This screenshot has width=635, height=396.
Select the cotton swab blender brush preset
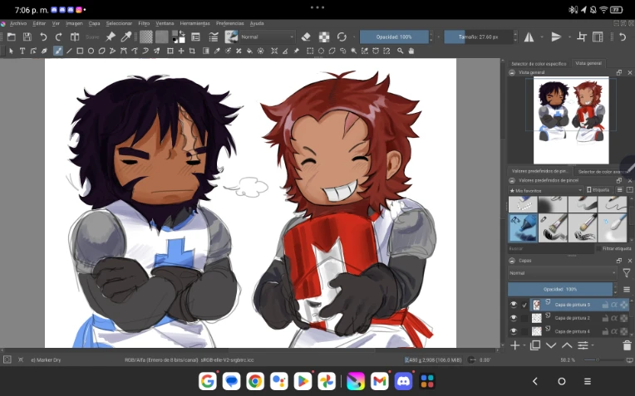tap(613, 227)
